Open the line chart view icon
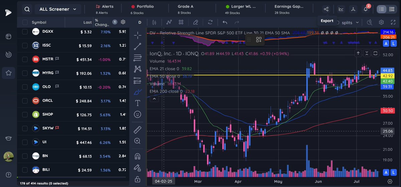Viewport: 401px width, 187px height. pos(341,9)
